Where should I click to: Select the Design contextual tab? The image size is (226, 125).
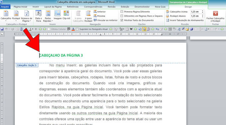[x=188, y=7]
